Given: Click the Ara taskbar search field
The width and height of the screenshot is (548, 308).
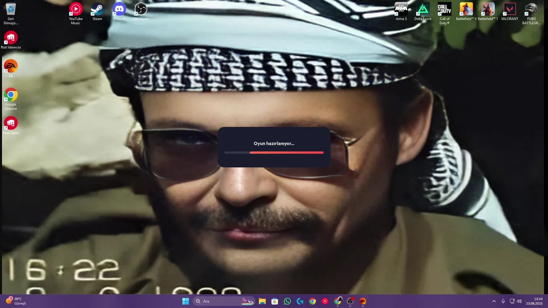Looking at the screenshot, I should tap(224, 301).
